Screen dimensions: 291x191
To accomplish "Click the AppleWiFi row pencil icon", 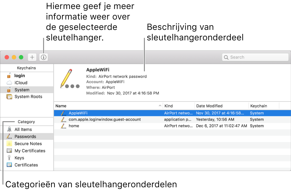I will point(64,113).
